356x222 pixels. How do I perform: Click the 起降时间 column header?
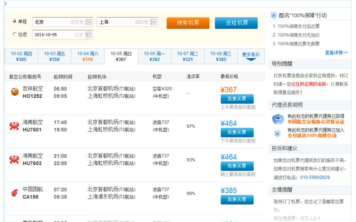[x=63, y=77]
